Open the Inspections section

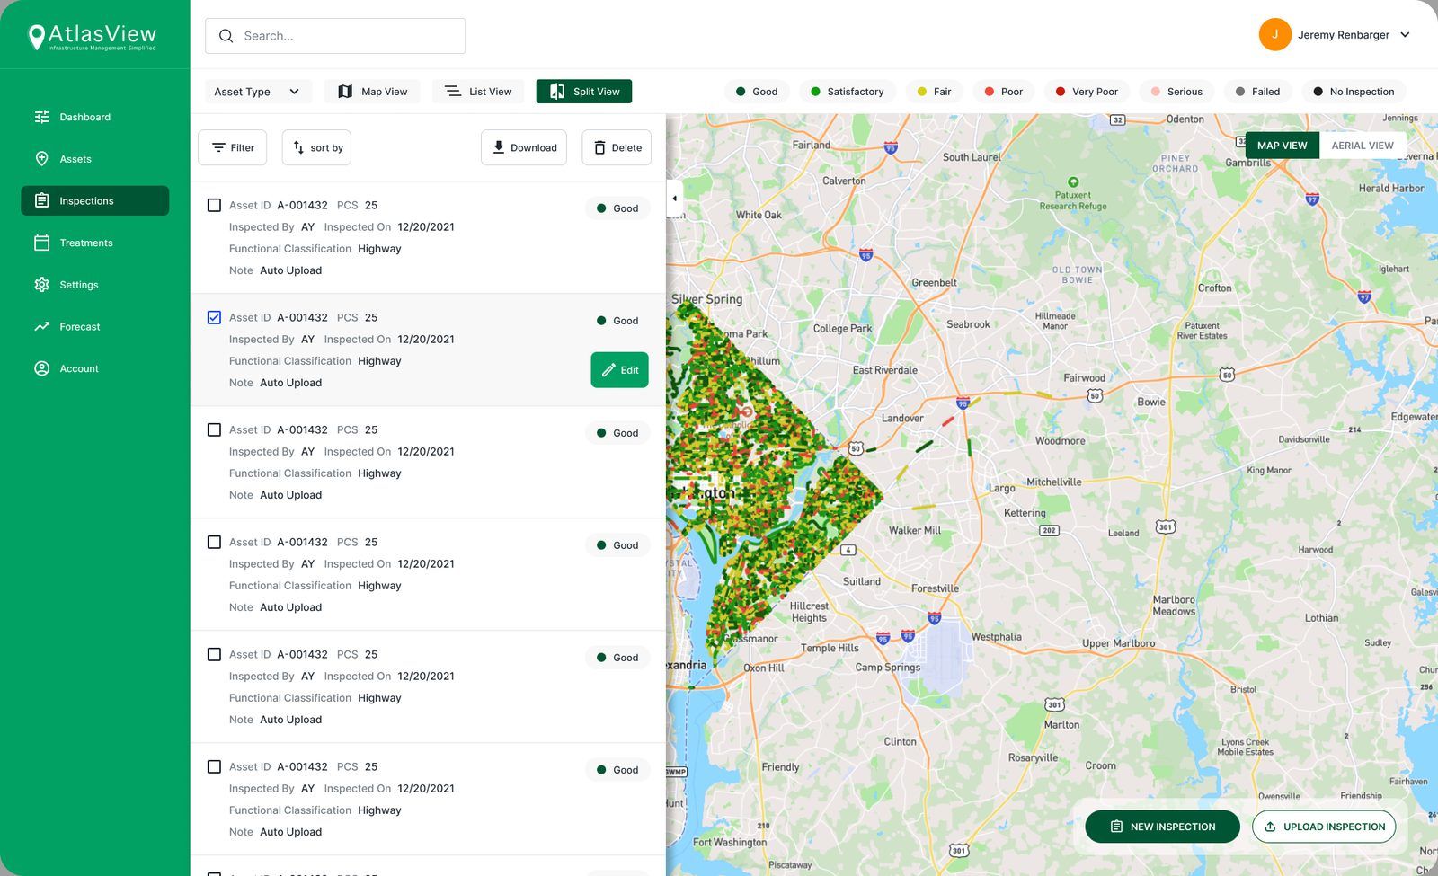click(x=94, y=200)
